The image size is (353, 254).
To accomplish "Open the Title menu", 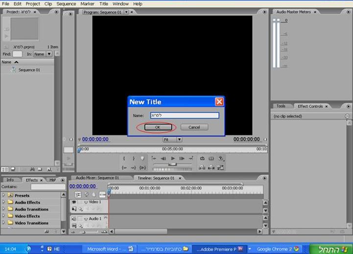I will click(104, 4).
